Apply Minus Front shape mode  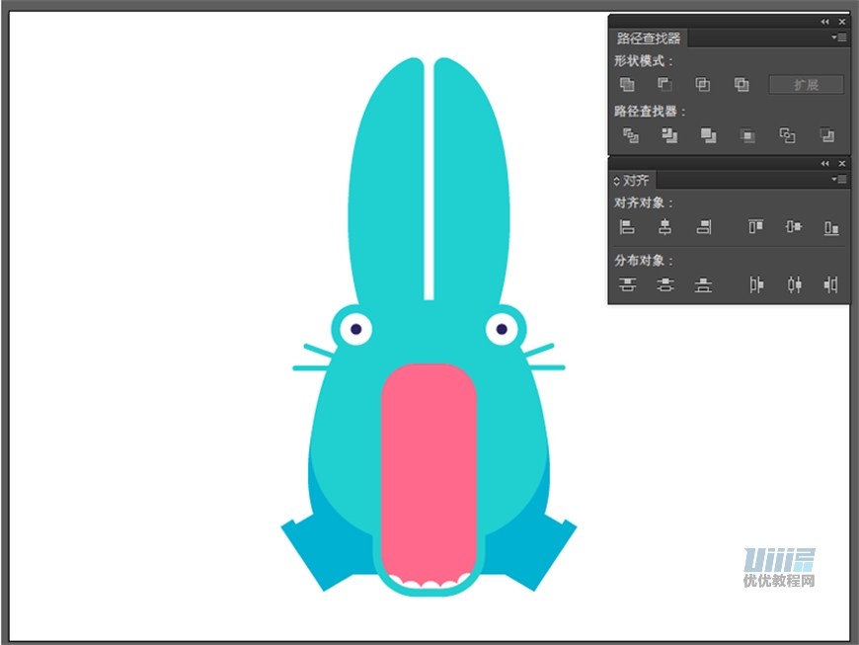[665, 85]
